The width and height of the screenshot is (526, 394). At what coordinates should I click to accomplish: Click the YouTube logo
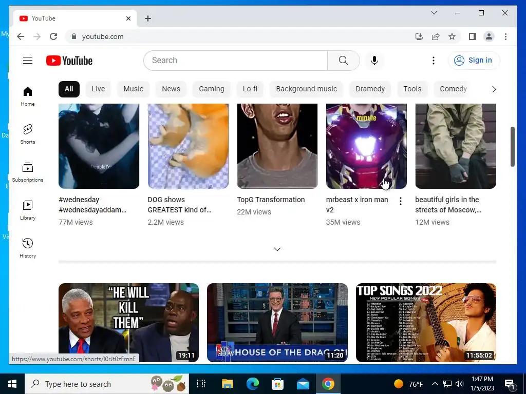69,61
